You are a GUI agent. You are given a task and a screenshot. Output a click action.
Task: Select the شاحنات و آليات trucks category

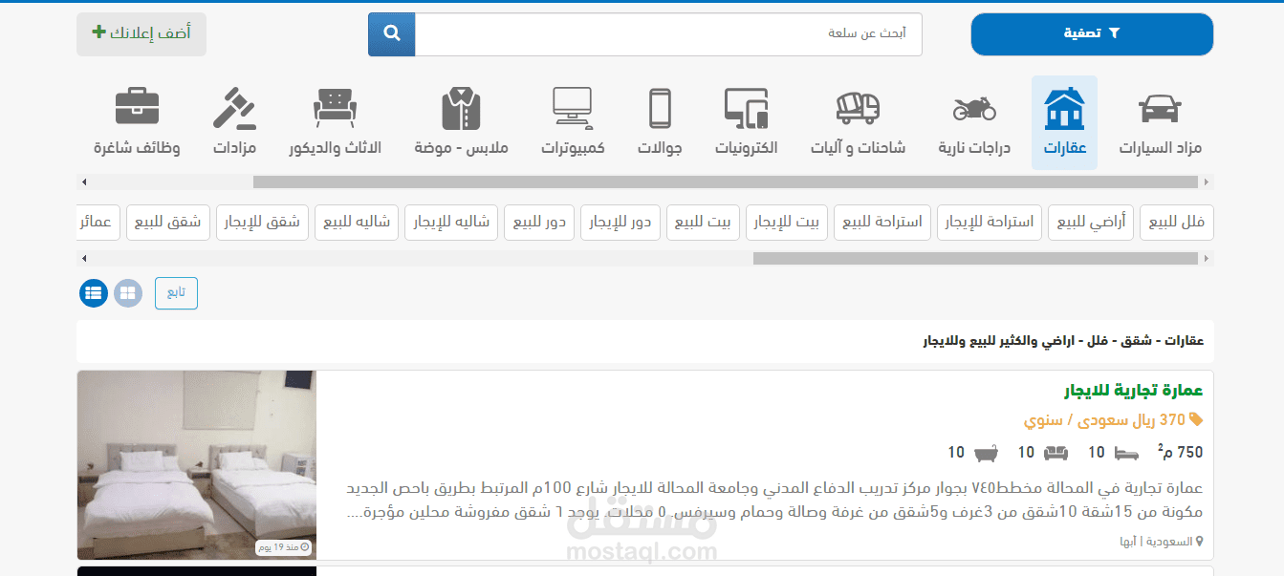[856, 119]
